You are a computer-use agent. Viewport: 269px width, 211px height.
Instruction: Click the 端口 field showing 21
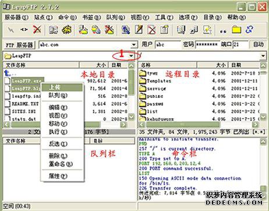click(x=240, y=45)
